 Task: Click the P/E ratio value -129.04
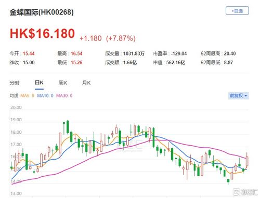[179, 53]
